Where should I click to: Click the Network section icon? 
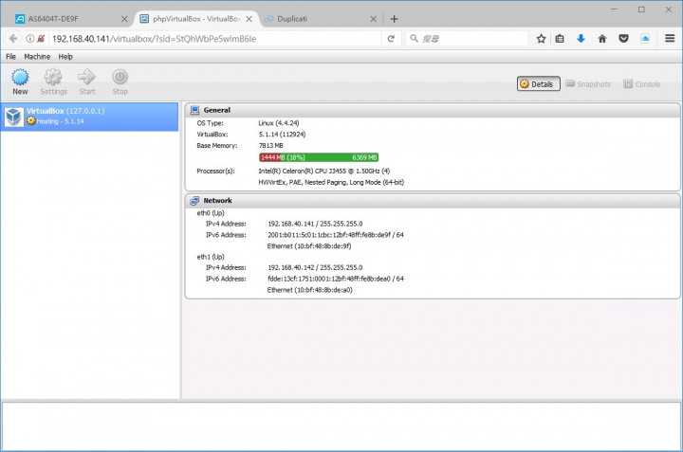click(194, 201)
